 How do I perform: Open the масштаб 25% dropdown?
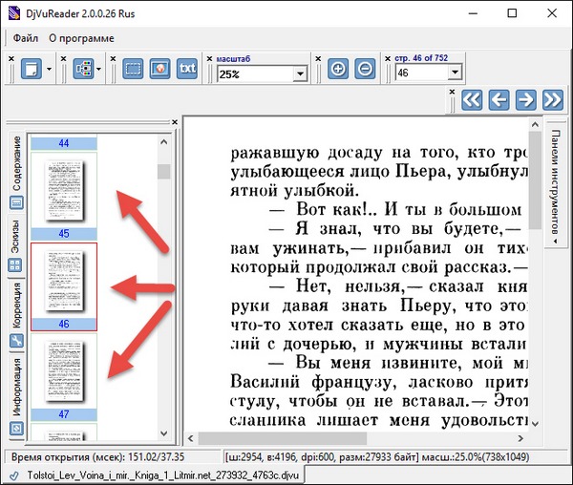(x=300, y=74)
